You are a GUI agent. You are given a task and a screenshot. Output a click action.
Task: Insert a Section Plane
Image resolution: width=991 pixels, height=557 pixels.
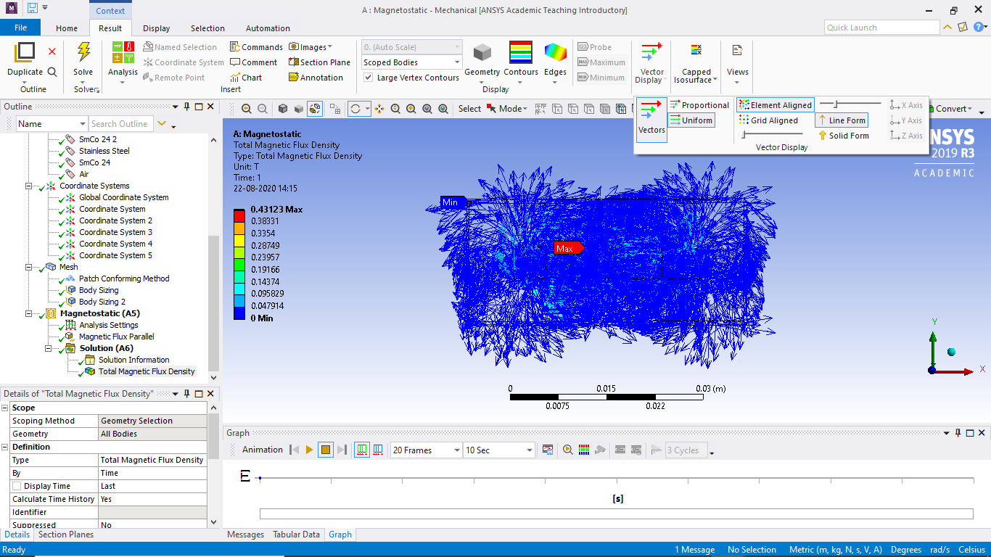click(x=319, y=62)
